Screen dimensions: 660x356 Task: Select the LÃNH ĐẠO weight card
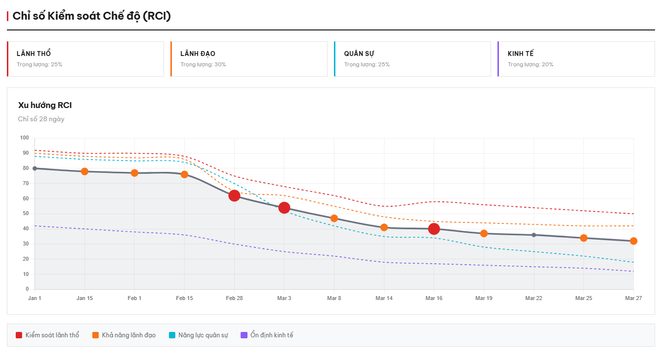pos(249,59)
